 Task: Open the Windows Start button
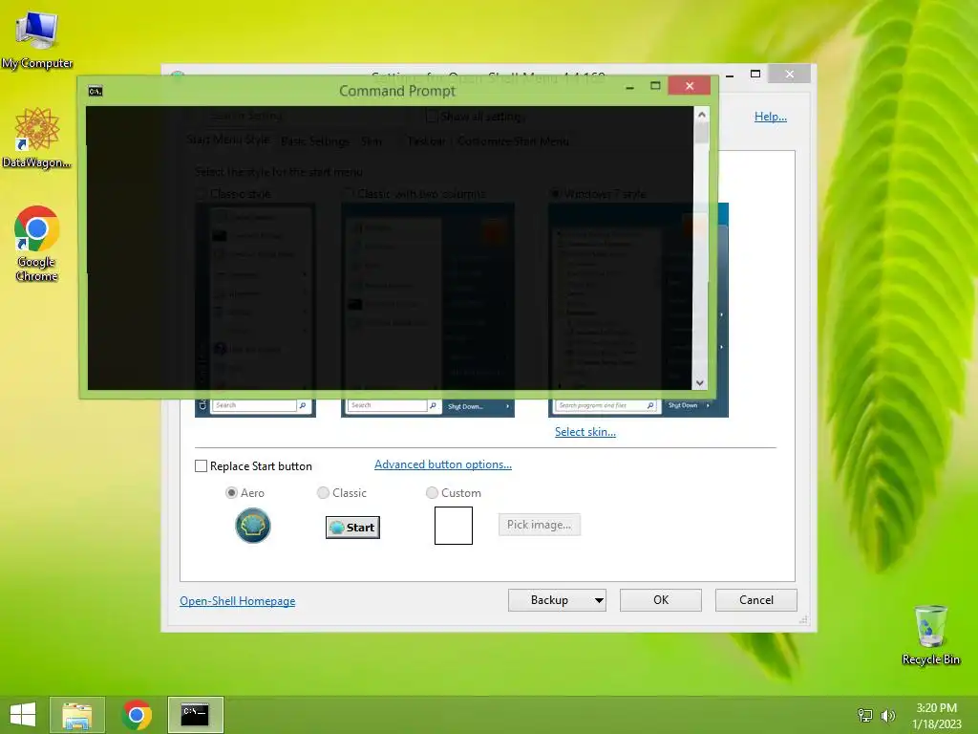click(x=23, y=715)
